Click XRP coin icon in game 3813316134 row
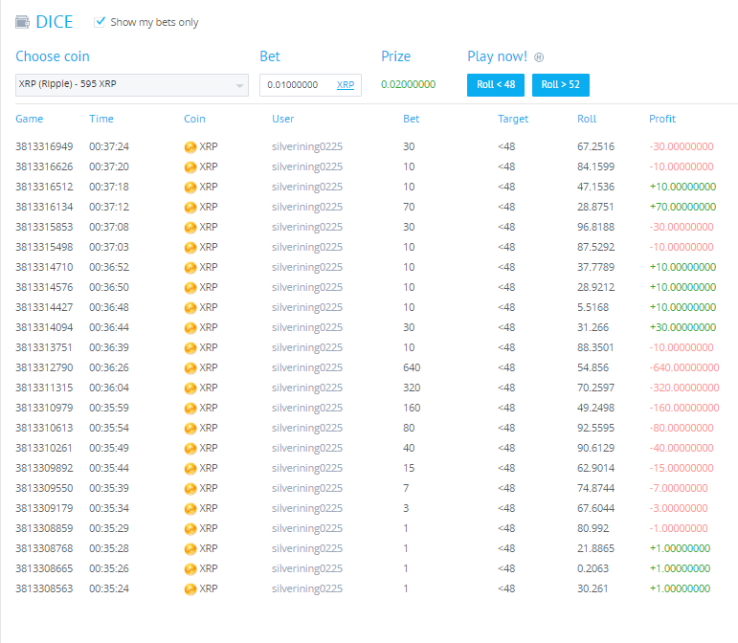The height and width of the screenshot is (643, 738). (190, 207)
